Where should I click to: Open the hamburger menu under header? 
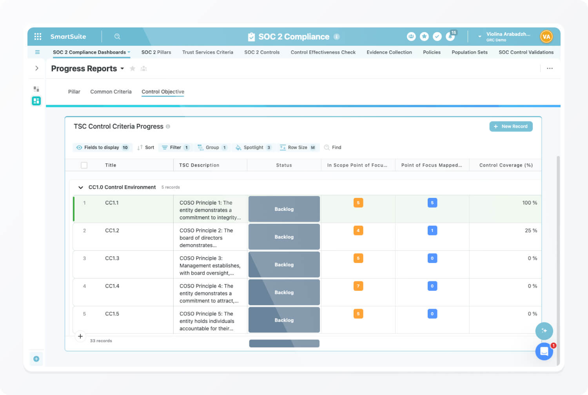point(37,52)
